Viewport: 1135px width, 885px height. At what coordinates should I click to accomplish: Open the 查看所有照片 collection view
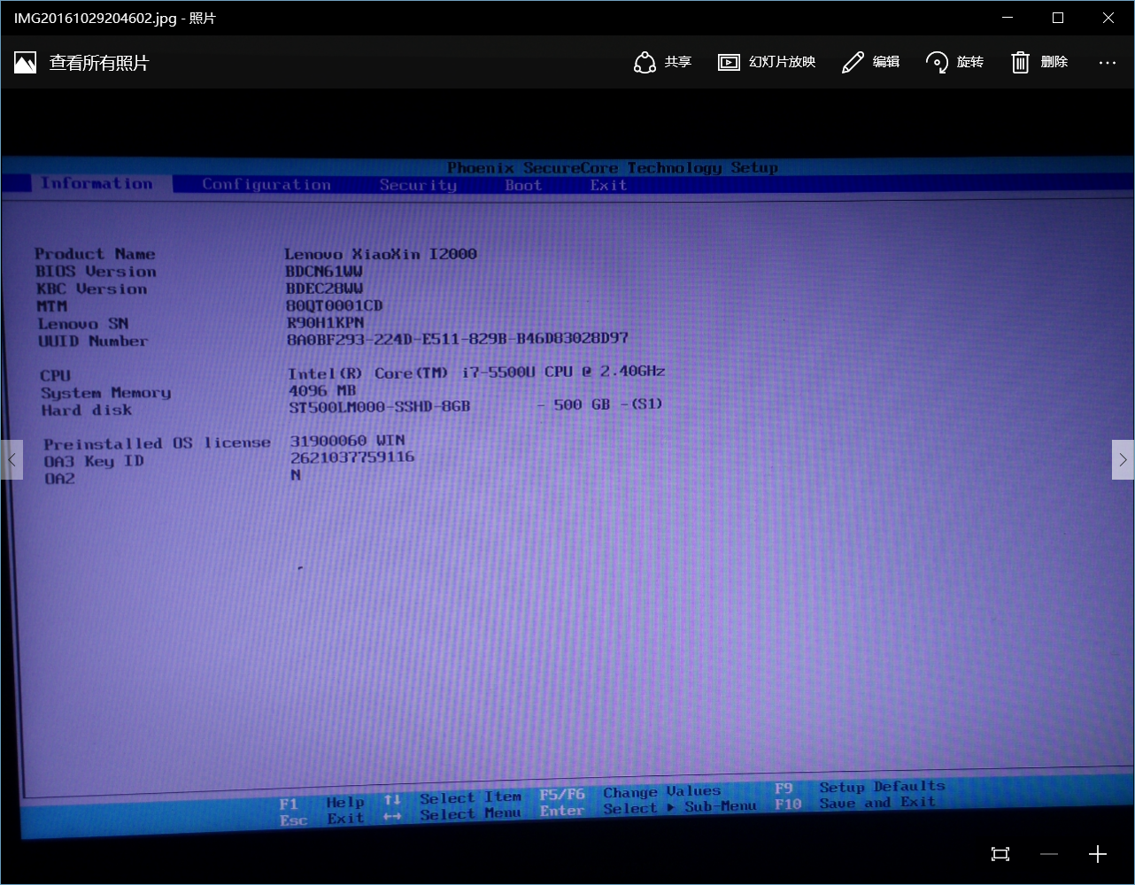81,63
